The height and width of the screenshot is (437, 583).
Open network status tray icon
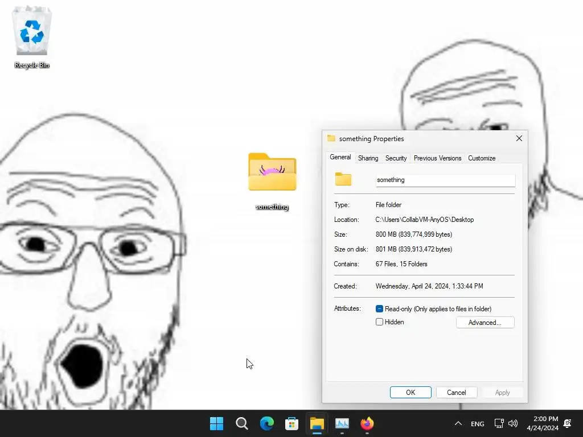[x=499, y=423]
